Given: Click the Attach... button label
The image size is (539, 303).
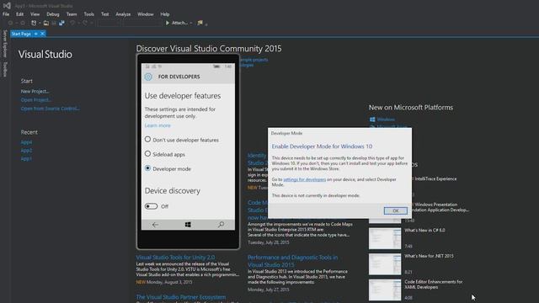Looking at the screenshot, I should (x=179, y=23).
